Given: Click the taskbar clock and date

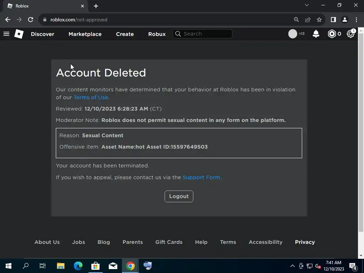Looking at the screenshot, I should pos(333,266).
